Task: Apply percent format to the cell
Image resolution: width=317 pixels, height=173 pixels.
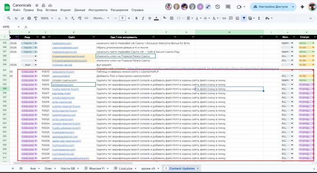Action: 66,18
